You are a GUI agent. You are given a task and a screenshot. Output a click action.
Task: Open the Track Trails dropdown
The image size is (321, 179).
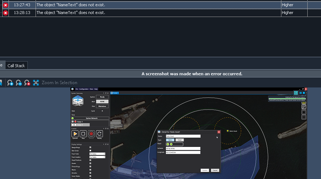pos(97,154)
